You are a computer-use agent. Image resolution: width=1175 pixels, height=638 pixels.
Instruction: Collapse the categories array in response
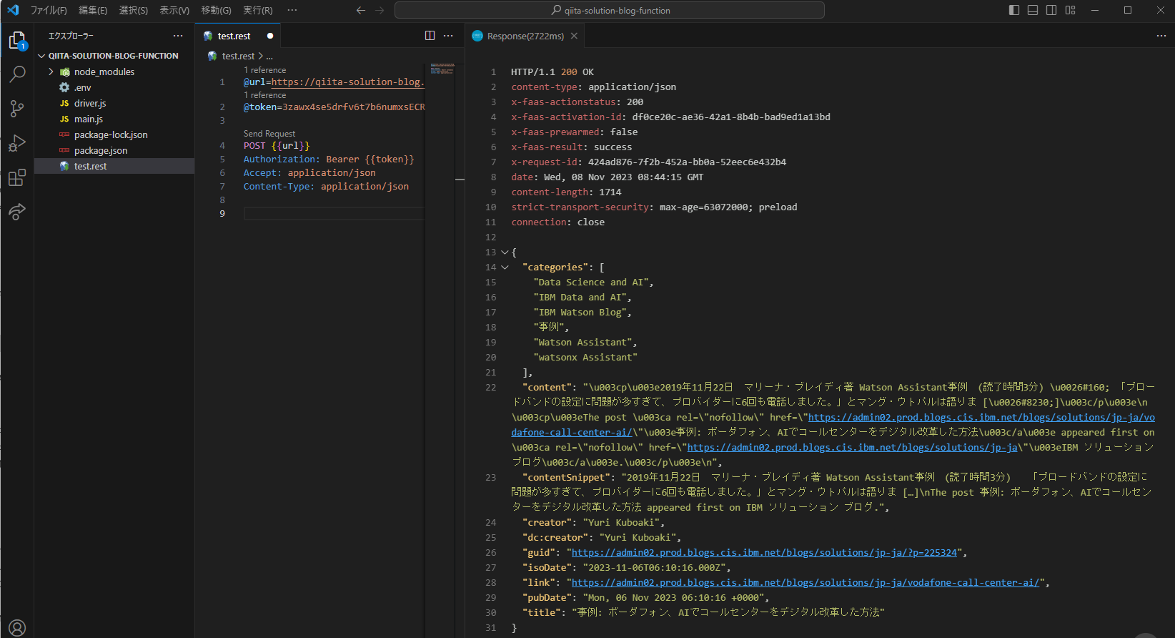(x=505, y=268)
